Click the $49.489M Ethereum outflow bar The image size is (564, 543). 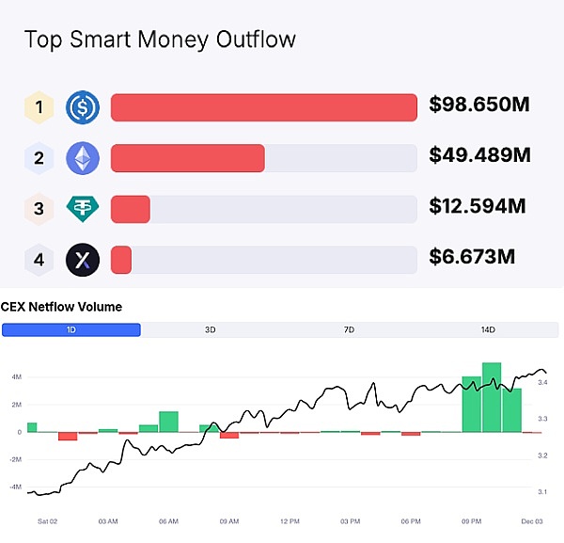tap(188, 158)
